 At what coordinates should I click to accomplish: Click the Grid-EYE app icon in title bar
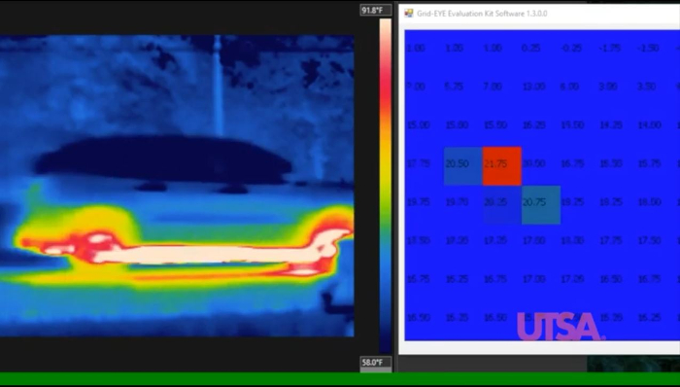pos(409,14)
